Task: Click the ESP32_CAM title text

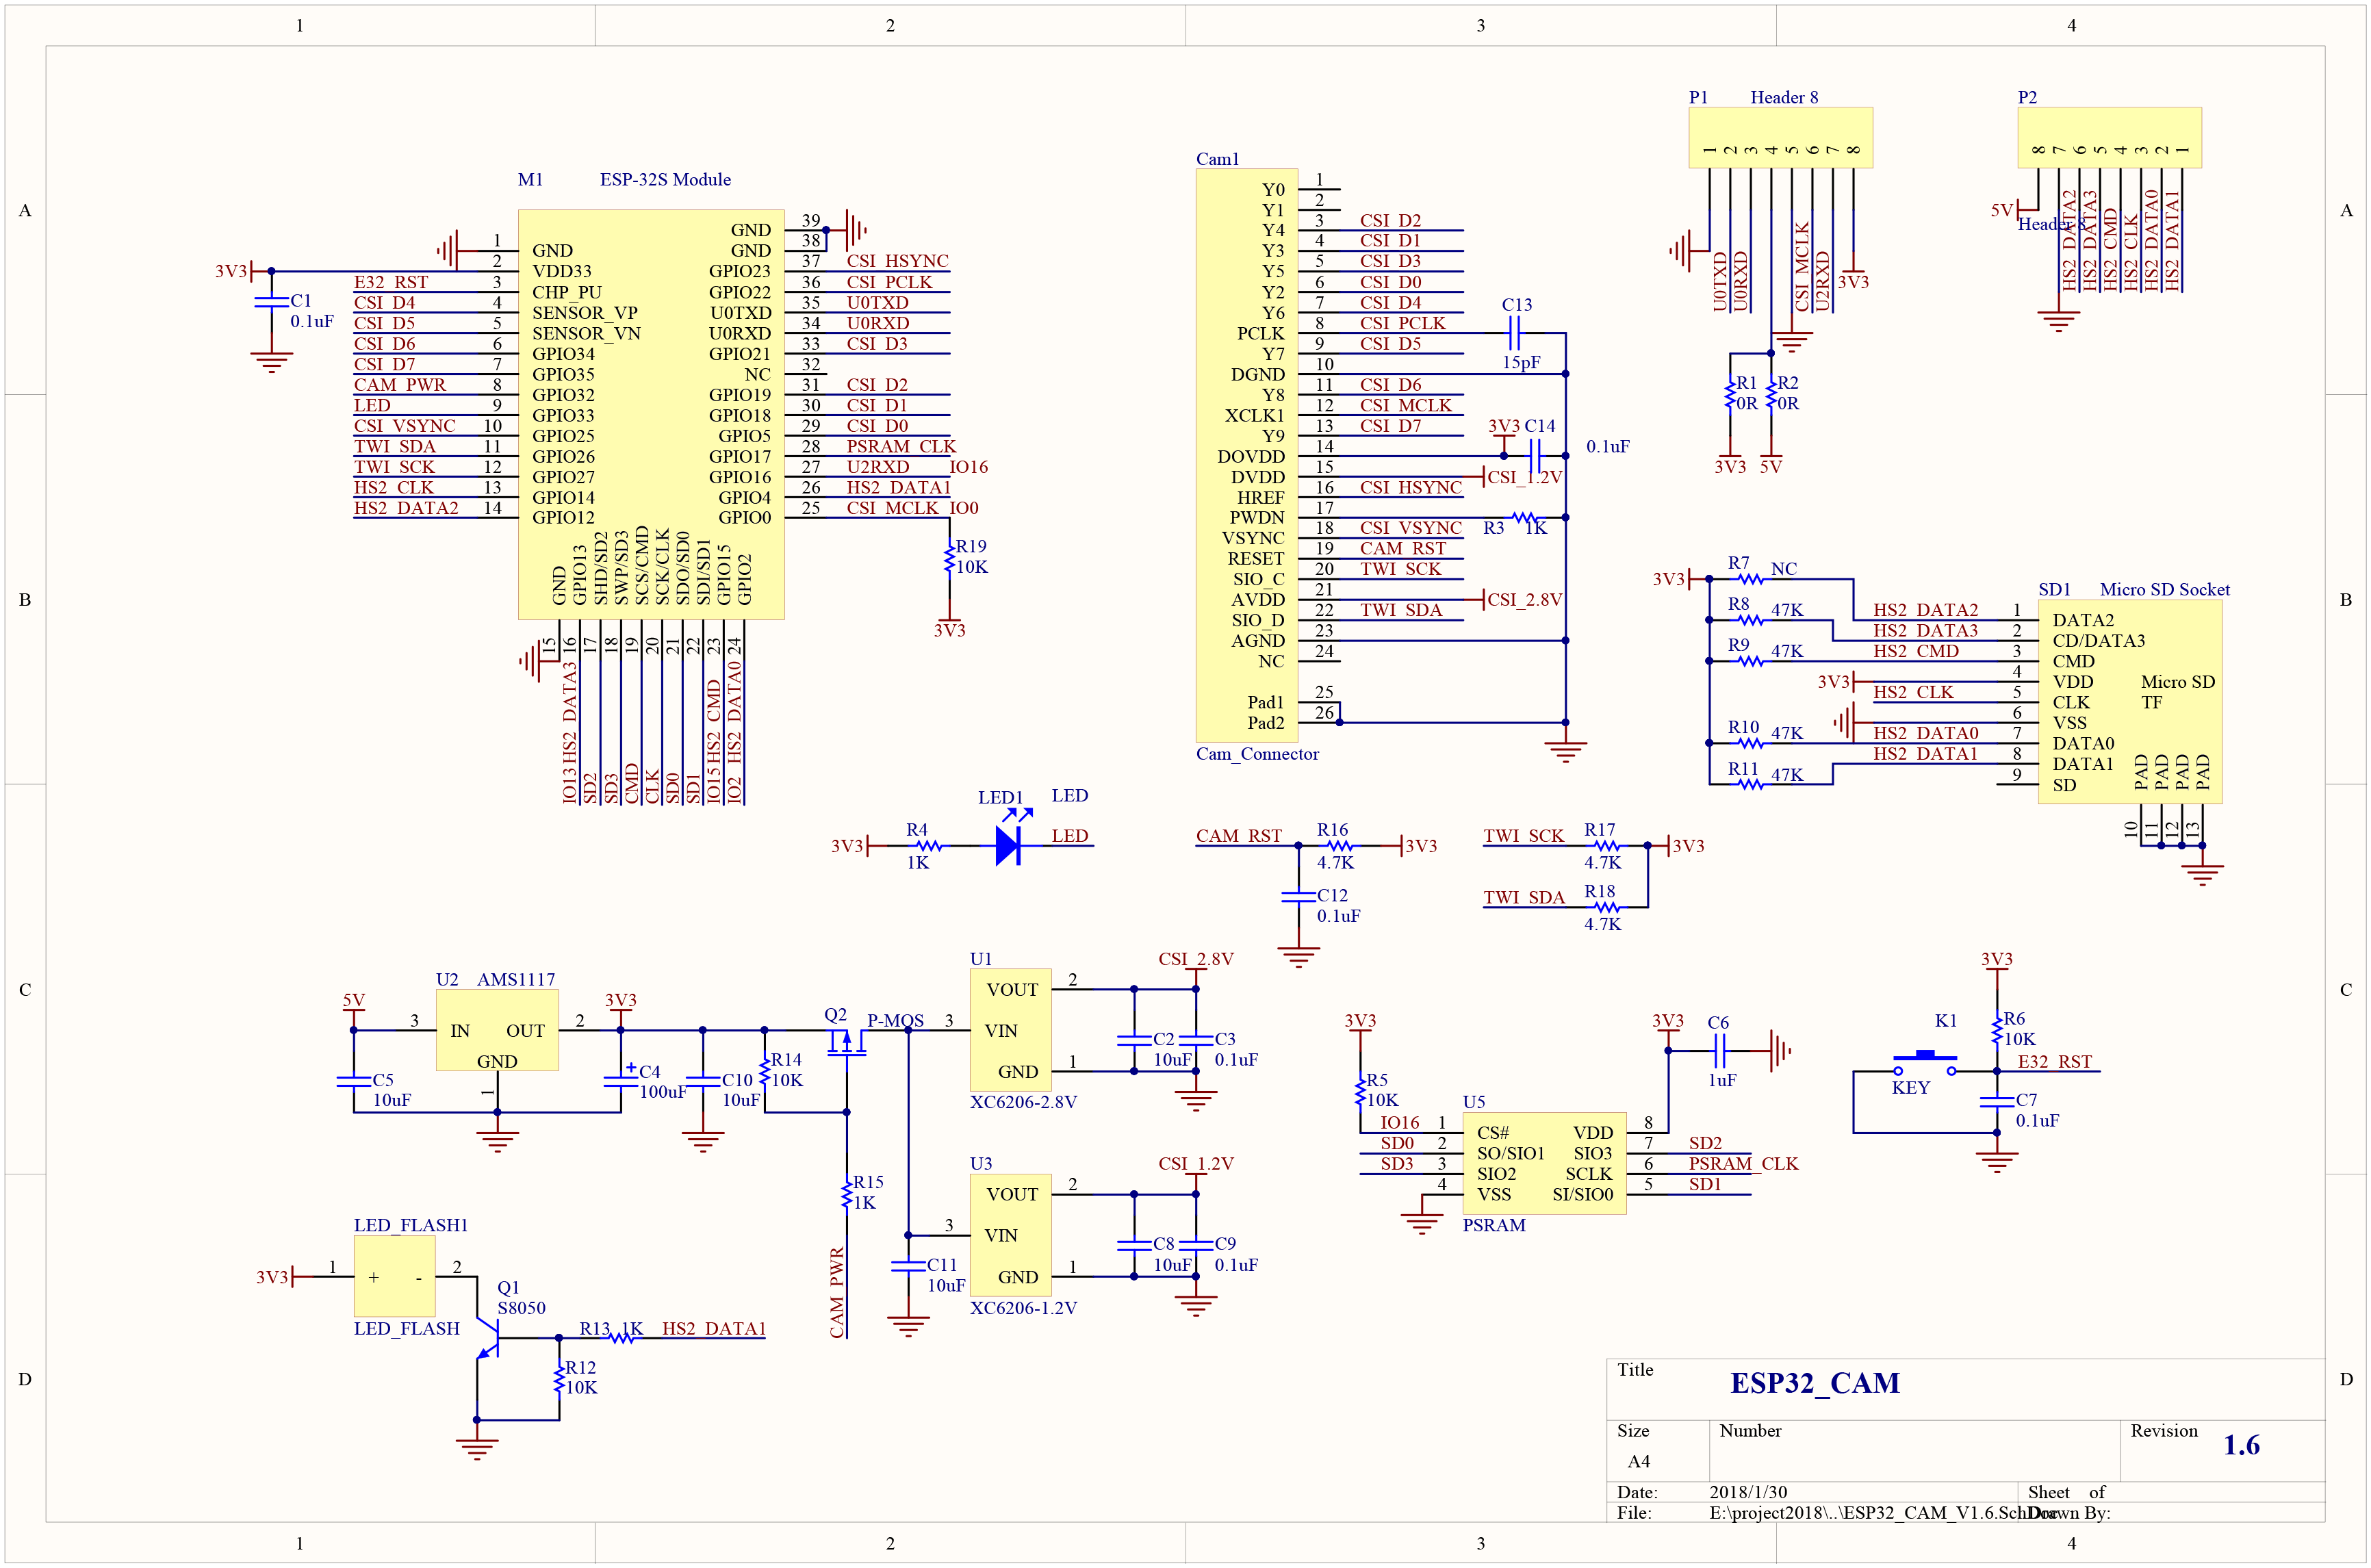Action: (1815, 1383)
